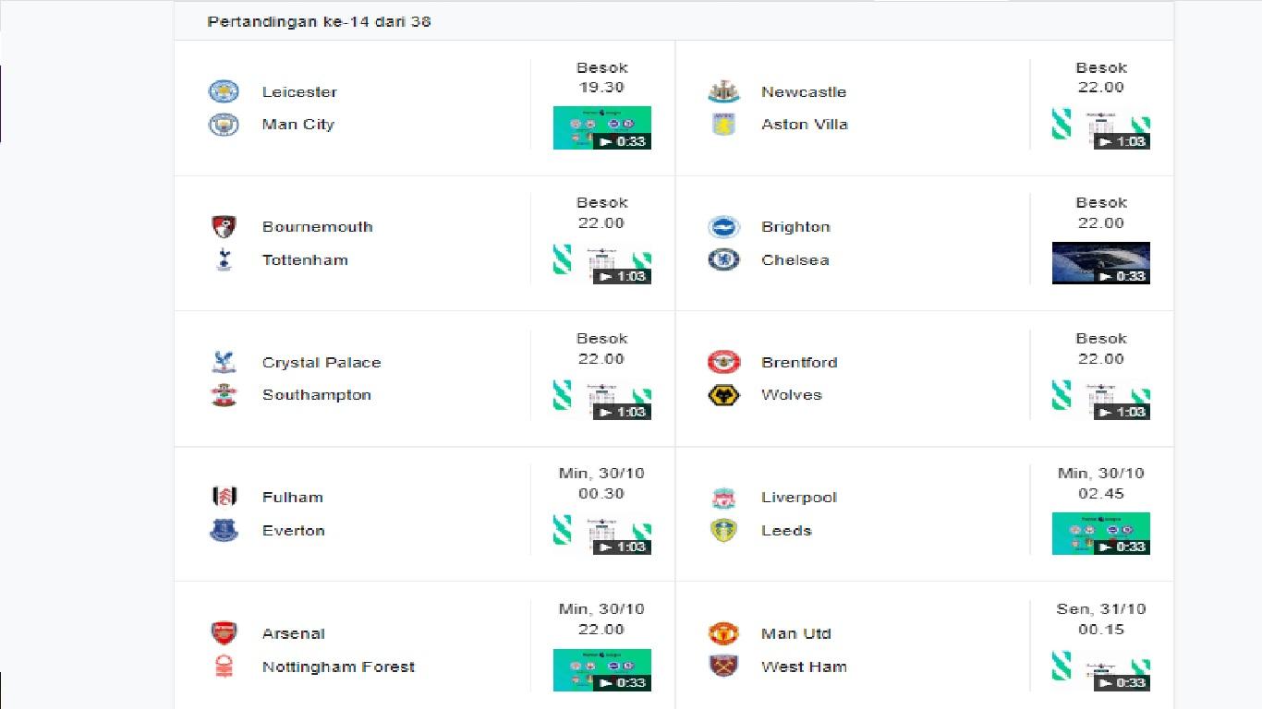This screenshot has height=709, width=1262.
Task: Open the Brighton vs Chelsea video thumbnail
Action: (1101, 262)
